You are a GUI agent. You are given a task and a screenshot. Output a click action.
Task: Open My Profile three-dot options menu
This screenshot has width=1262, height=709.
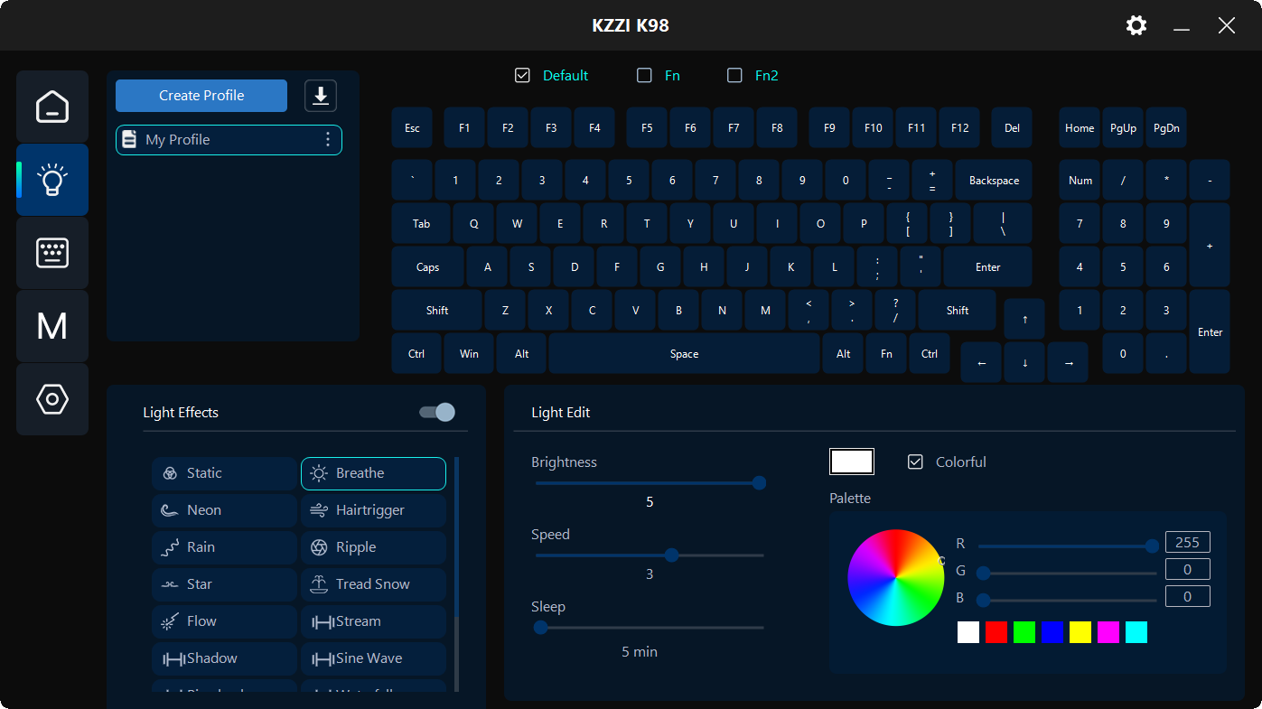328,140
